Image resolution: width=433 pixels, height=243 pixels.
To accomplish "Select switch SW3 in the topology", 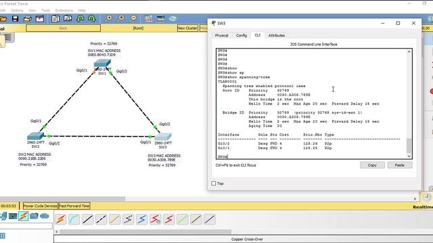I will pos(163,136).
